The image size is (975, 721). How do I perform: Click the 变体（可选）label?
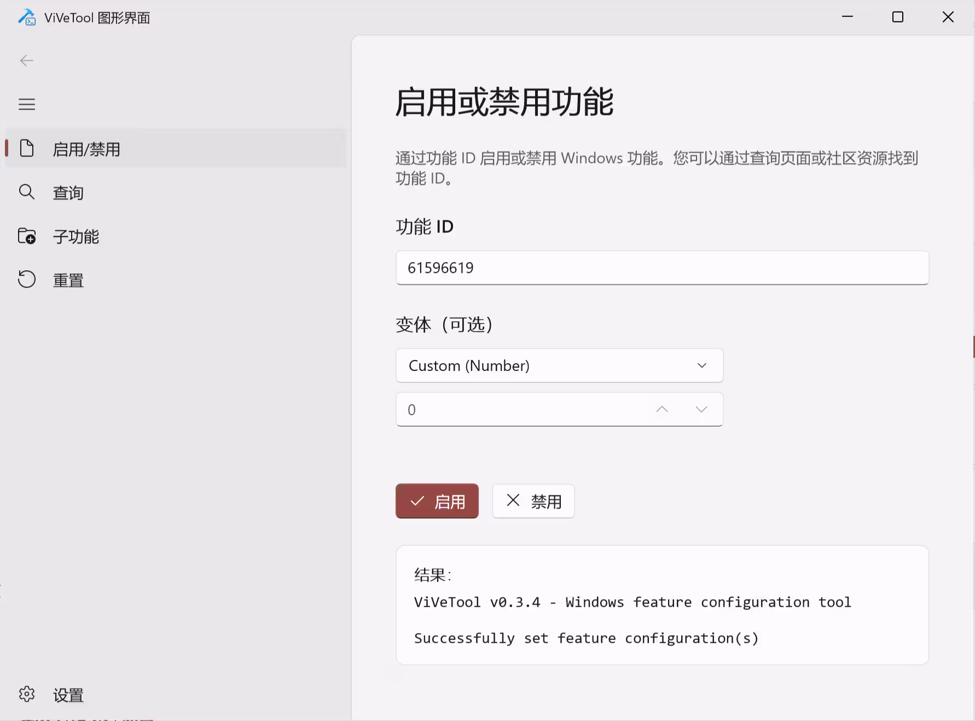point(444,324)
